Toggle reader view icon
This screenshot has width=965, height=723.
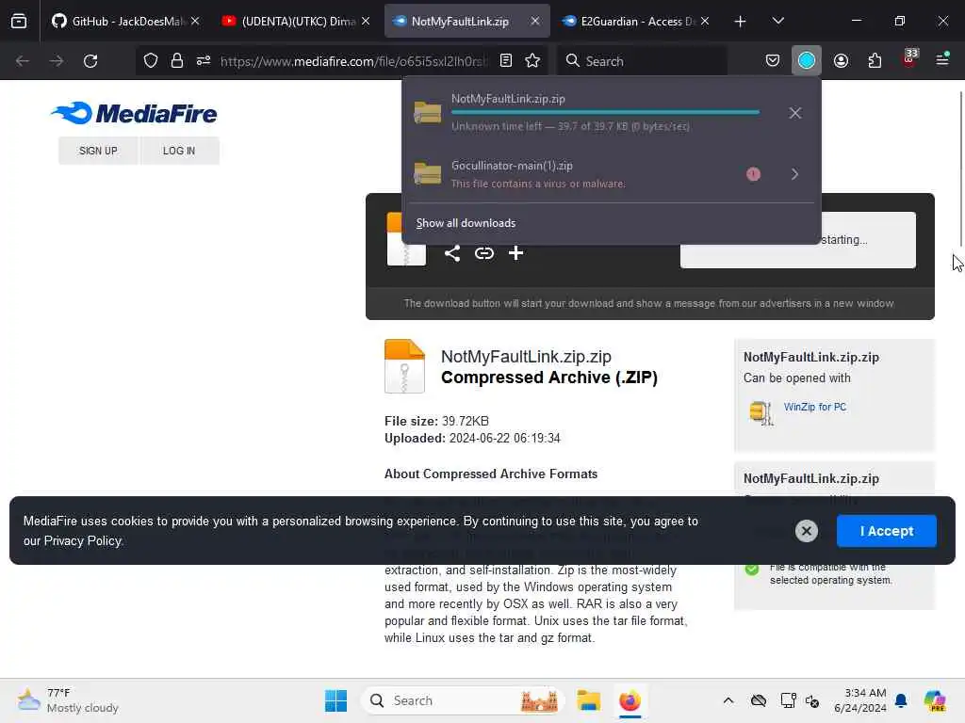pos(506,61)
